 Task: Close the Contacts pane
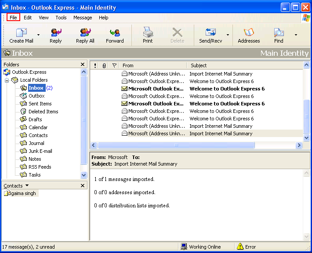tap(83, 185)
